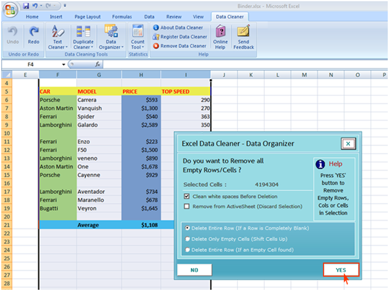
Task: Click the $2,589 price cell
Action: pos(141,124)
